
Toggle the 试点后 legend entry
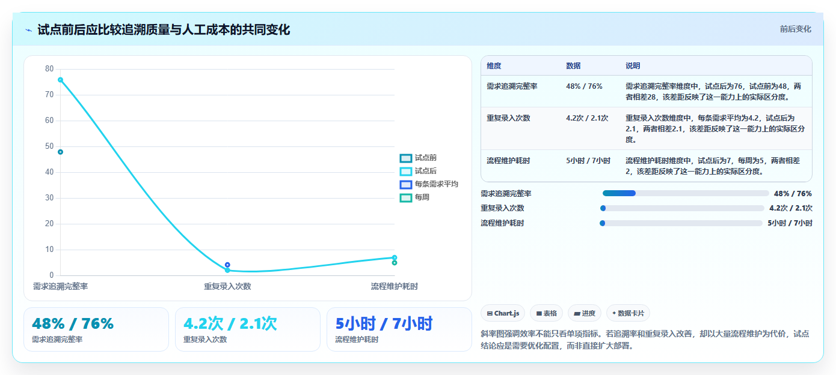(419, 171)
